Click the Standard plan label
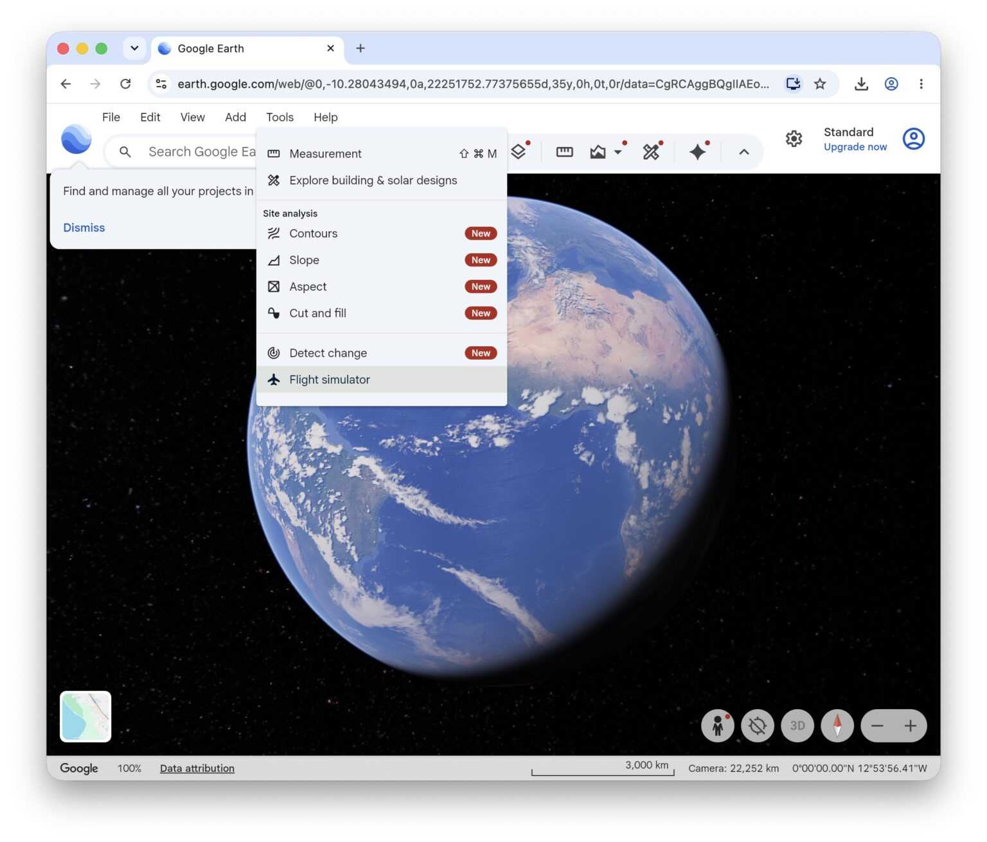Screen dimensions: 987x842 pyautogui.click(x=848, y=132)
